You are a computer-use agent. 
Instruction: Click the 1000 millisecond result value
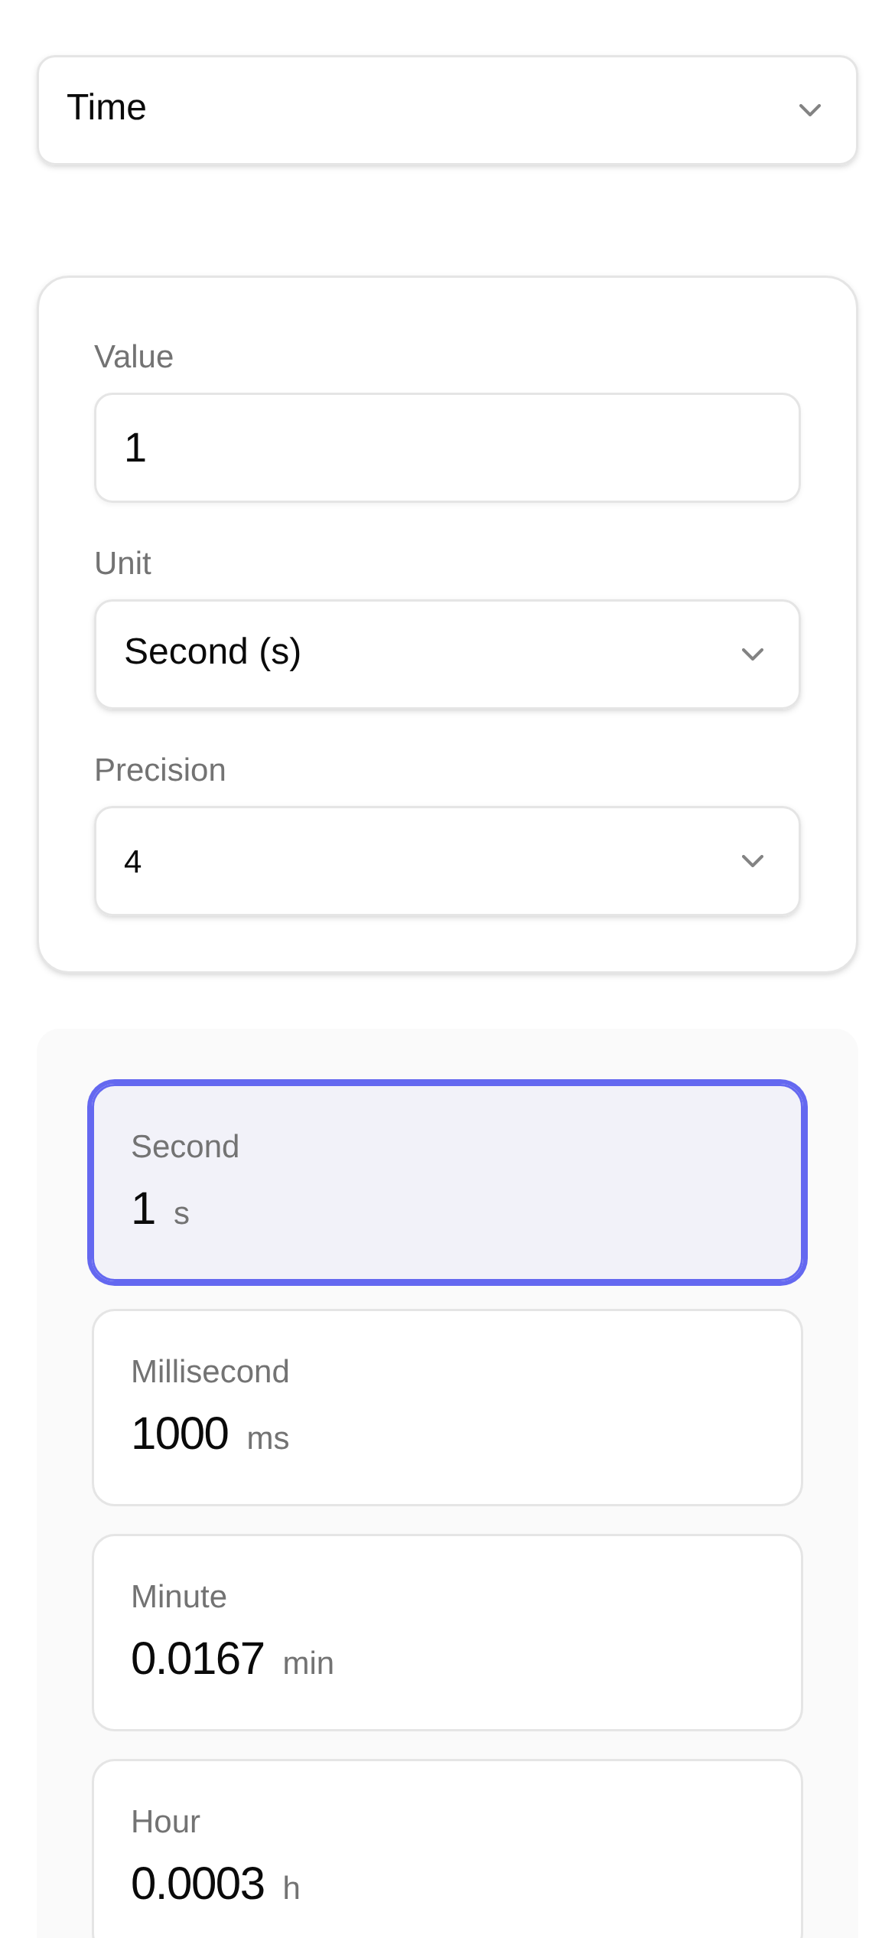[180, 1434]
